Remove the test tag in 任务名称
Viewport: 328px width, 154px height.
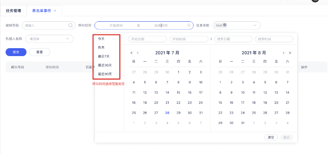(225, 25)
